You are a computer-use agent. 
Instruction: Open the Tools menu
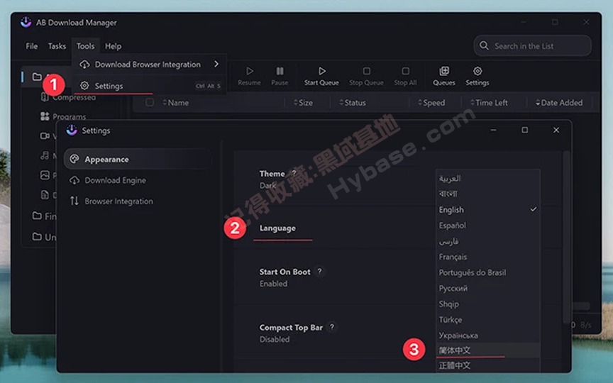(x=85, y=46)
